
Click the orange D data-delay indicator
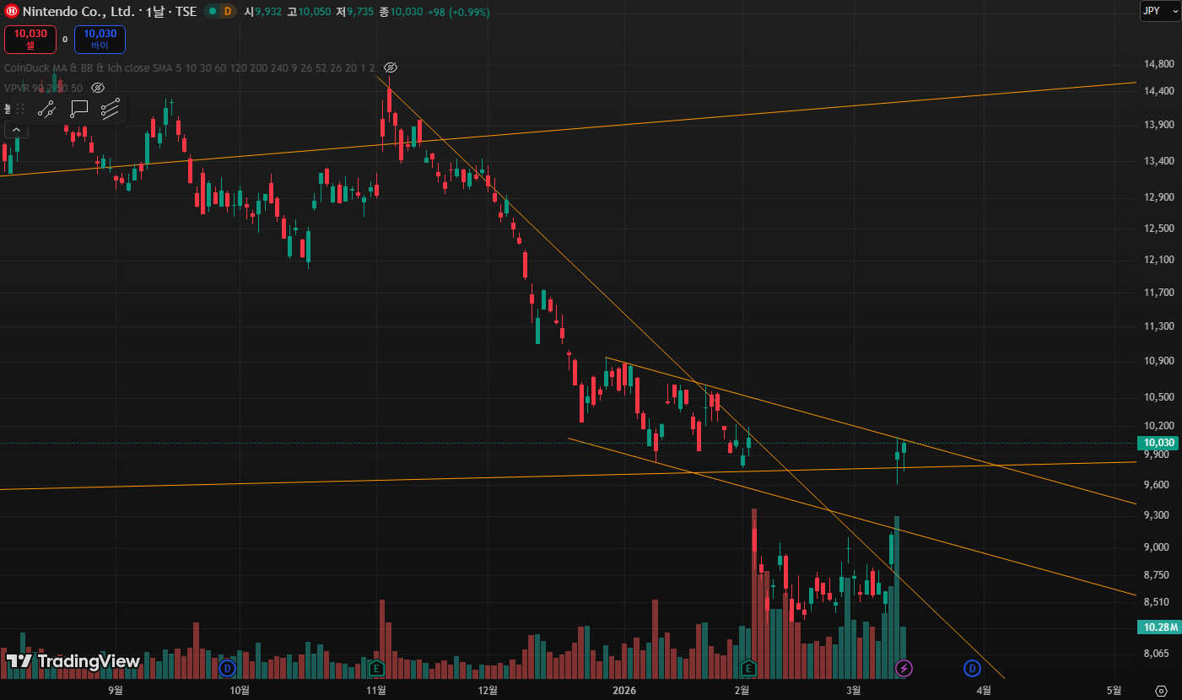[227, 12]
